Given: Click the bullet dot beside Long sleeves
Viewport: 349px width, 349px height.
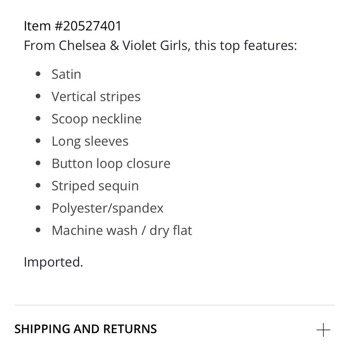Looking at the screenshot, I should pyautogui.click(x=38, y=141).
